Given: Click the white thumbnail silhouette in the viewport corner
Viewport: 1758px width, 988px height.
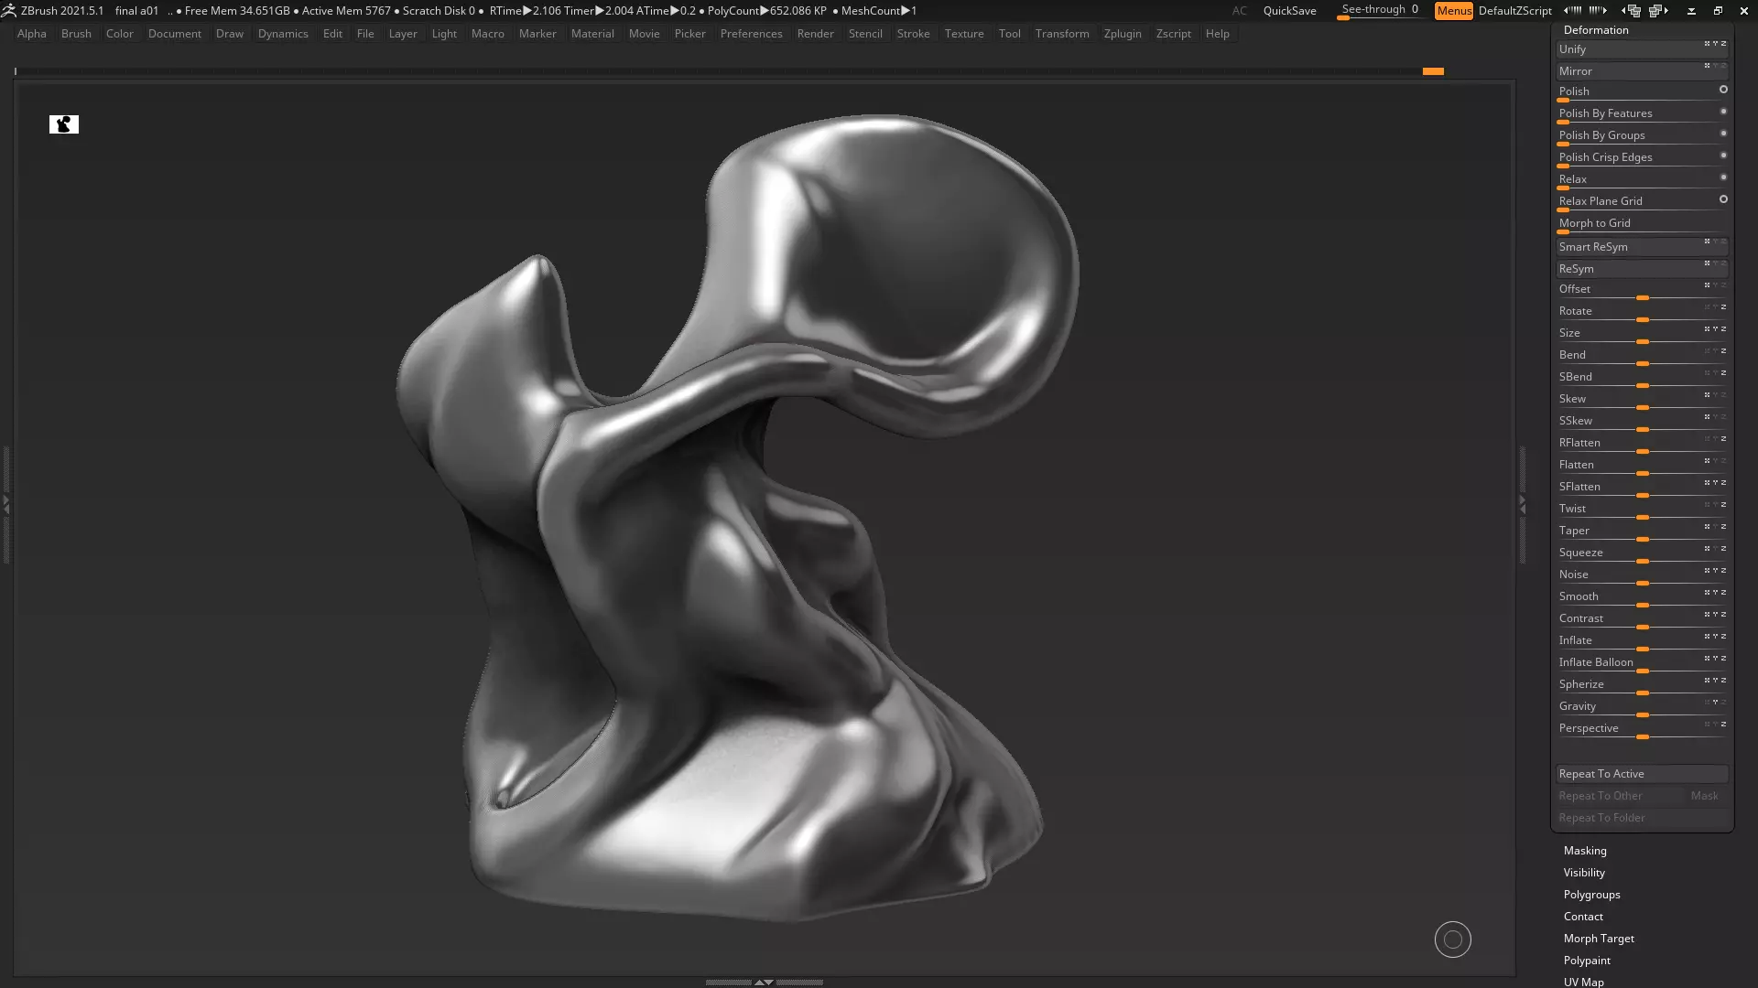Looking at the screenshot, I should point(64,124).
